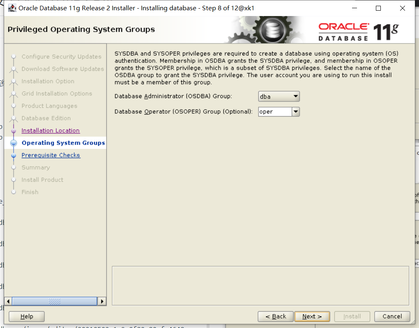
Task: Click the message area at bottom of installer
Action: tap(260, 286)
